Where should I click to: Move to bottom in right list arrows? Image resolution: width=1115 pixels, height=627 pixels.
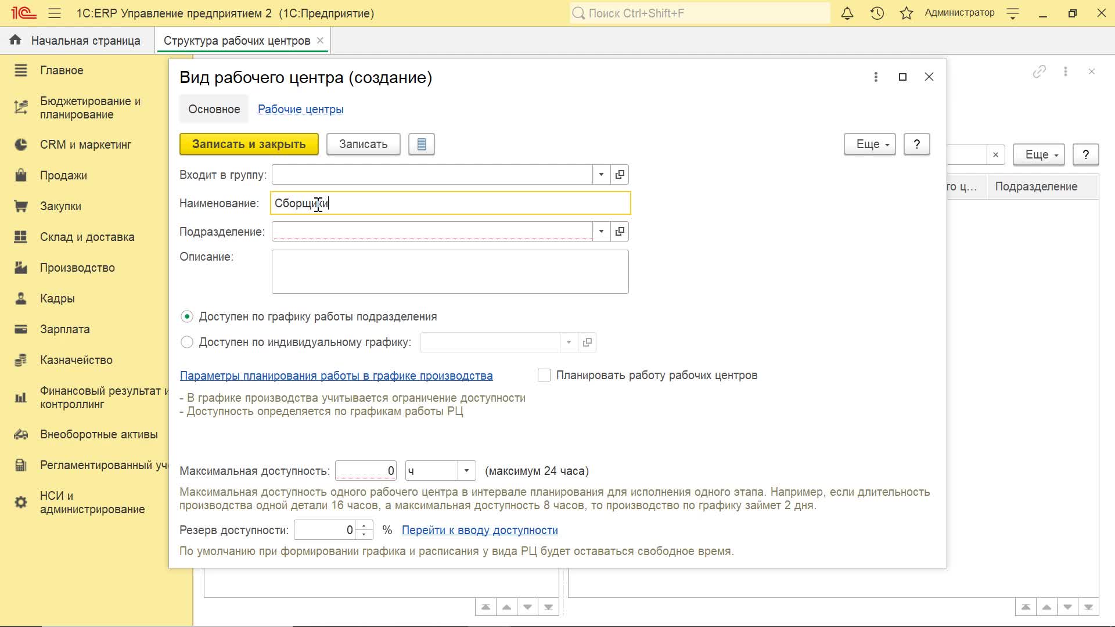(1088, 607)
